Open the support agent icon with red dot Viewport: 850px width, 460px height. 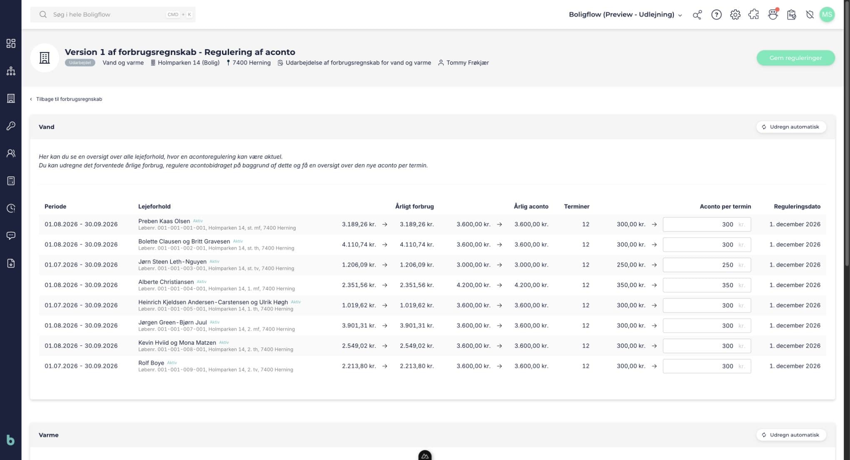(773, 15)
